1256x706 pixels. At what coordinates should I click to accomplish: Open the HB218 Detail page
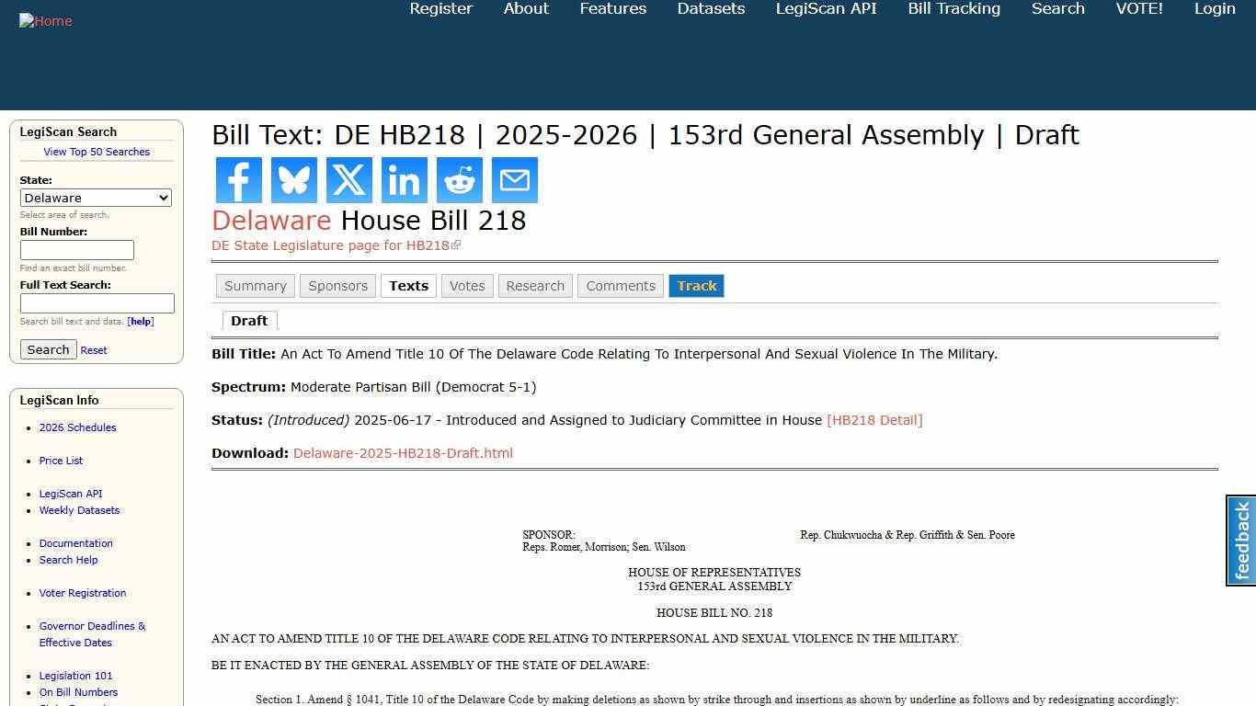[x=875, y=420]
